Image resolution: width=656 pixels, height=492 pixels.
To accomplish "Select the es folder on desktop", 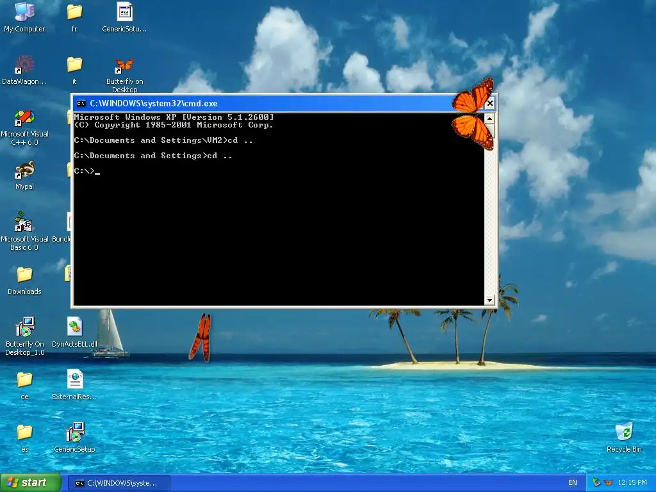I will [24, 438].
